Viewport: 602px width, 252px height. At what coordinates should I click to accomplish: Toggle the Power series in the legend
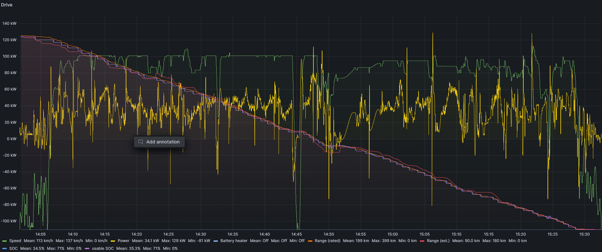tap(123, 241)
